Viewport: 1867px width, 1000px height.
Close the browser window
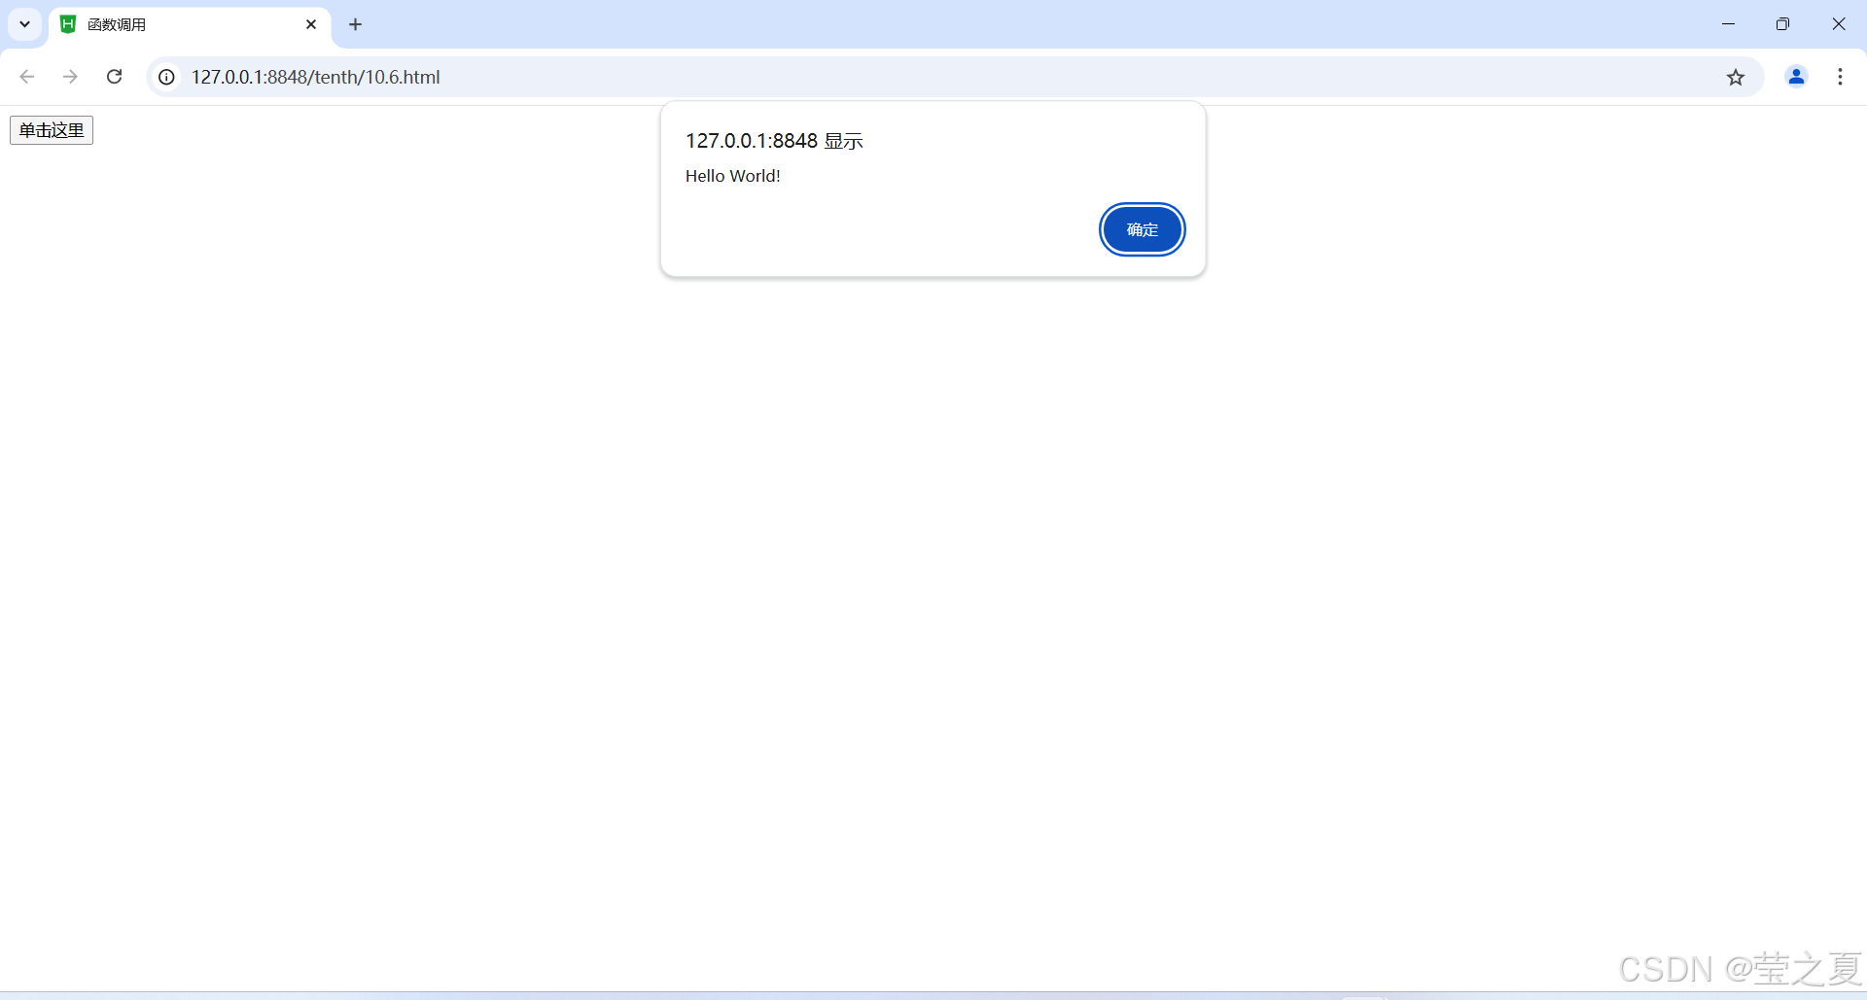click(1838, 24)
